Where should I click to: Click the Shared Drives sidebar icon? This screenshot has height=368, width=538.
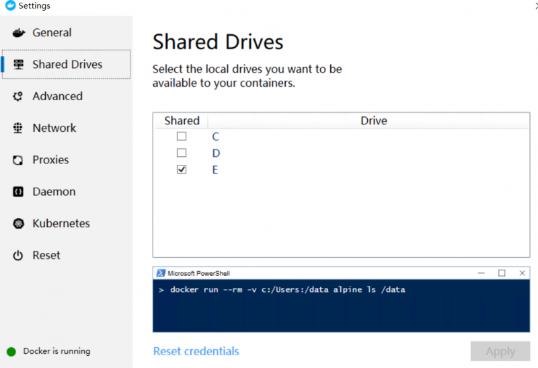tap(19, 64)
